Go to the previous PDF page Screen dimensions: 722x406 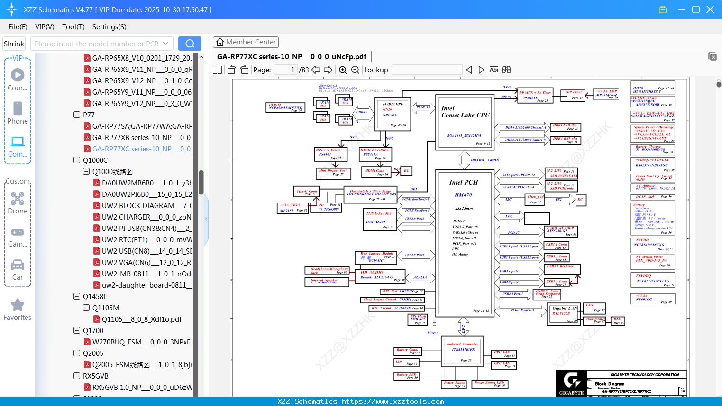point(316,70)
